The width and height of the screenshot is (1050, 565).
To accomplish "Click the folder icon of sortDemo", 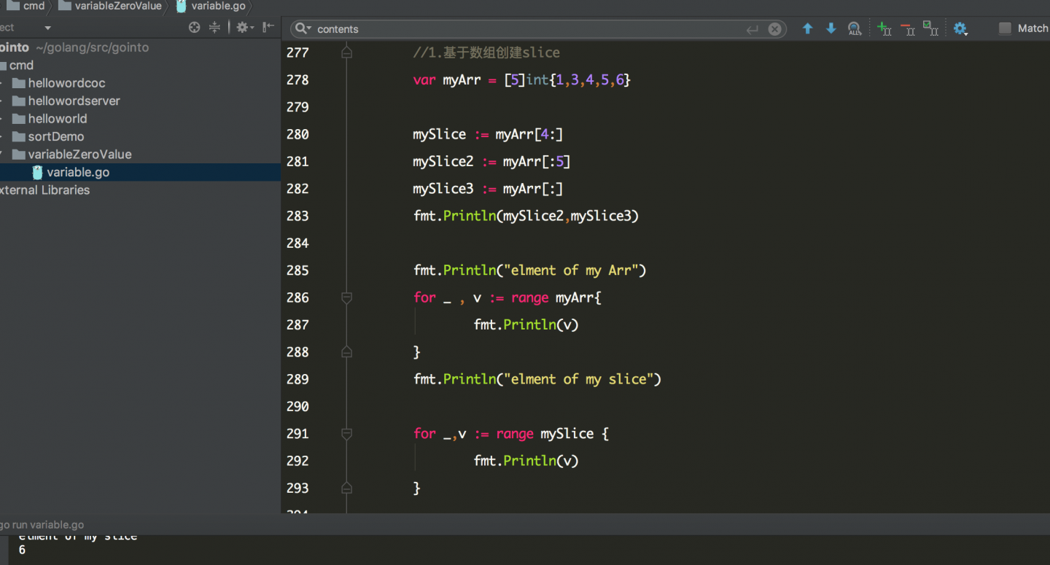I will click(19, 136).
